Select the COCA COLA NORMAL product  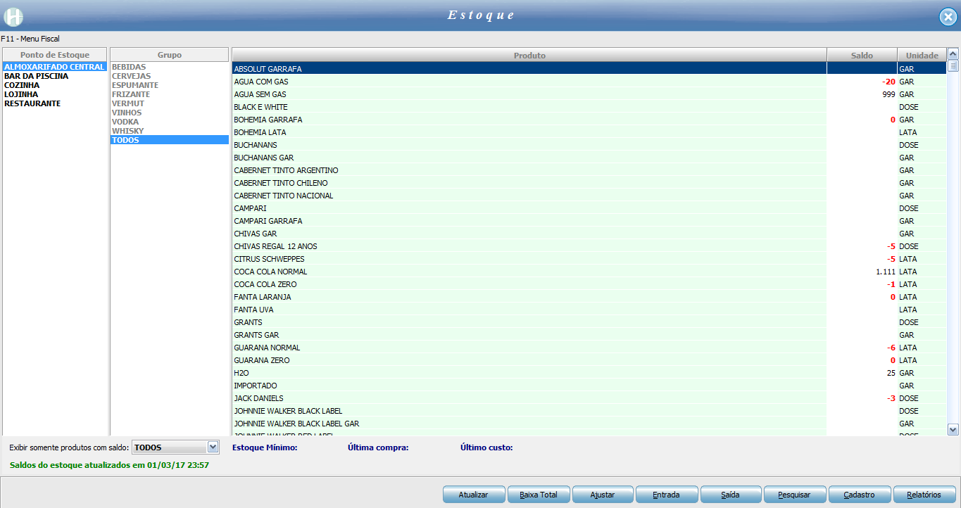click(x=589, y=272)
